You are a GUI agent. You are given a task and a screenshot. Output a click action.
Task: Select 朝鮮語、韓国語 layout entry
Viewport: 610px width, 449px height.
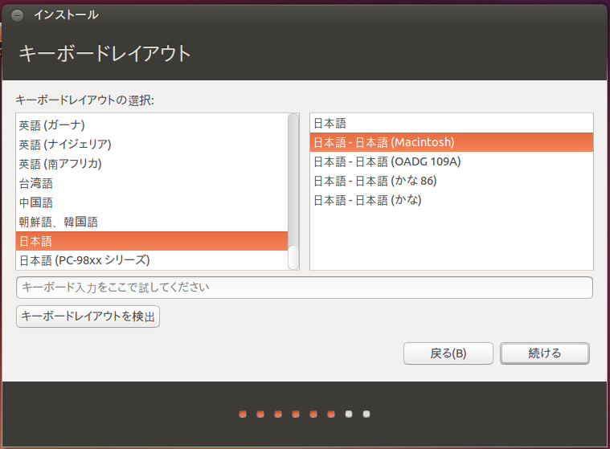(x=152, y=222)
